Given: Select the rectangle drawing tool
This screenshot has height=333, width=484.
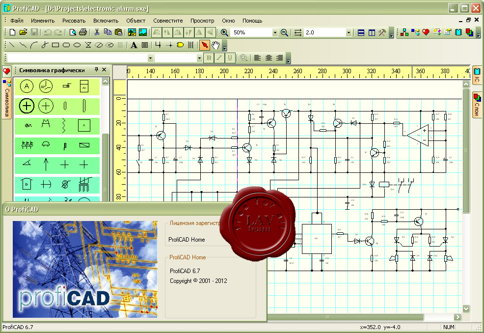Looking at the screenshot, I should (x=55, y=45).
